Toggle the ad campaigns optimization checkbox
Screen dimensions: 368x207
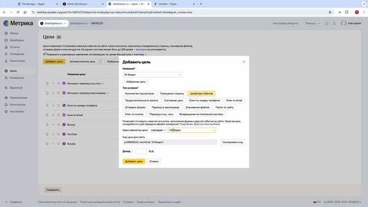pos(44,54)
